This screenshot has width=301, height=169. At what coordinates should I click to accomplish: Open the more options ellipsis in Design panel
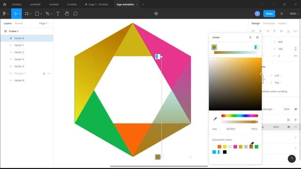[x=296, y=56]
